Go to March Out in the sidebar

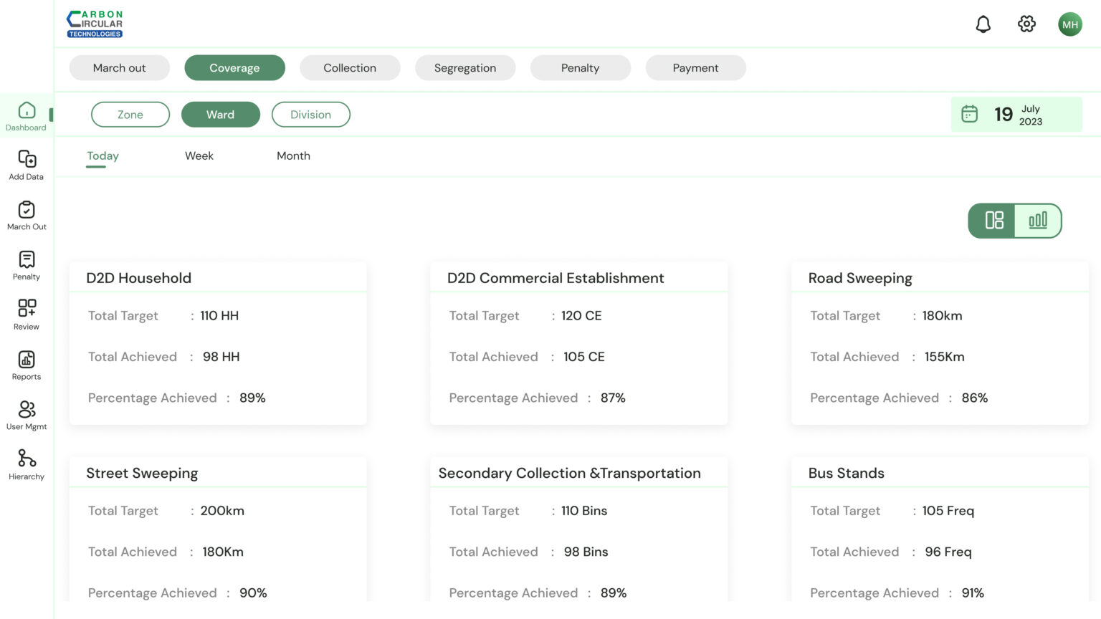[x=27, y=215]
